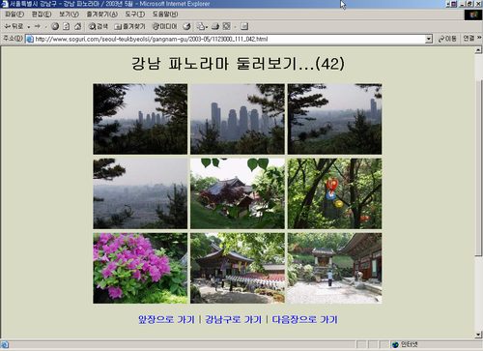Click the Mail toolbar icon
This screenshot has width=483, height=351.
[x=202, y=26]
